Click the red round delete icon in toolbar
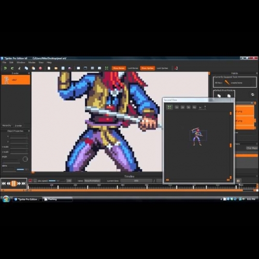This screenshot has width=259, height=259. [40, 68]
